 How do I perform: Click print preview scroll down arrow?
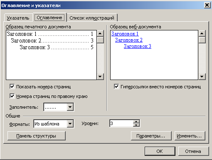pyautogui.click(x=100, y=77)
